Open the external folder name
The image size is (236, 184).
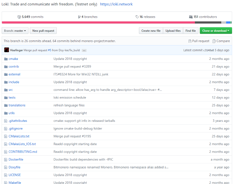click(x=14, y=74)
